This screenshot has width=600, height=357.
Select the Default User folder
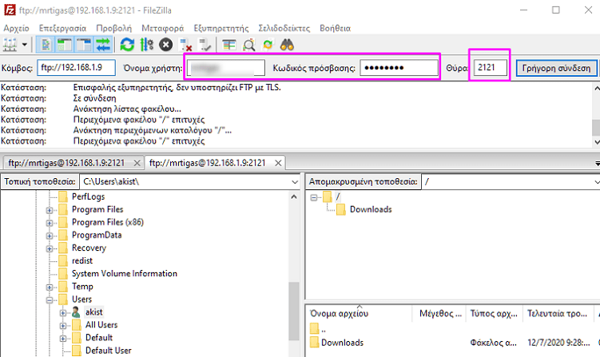[109, 351]
